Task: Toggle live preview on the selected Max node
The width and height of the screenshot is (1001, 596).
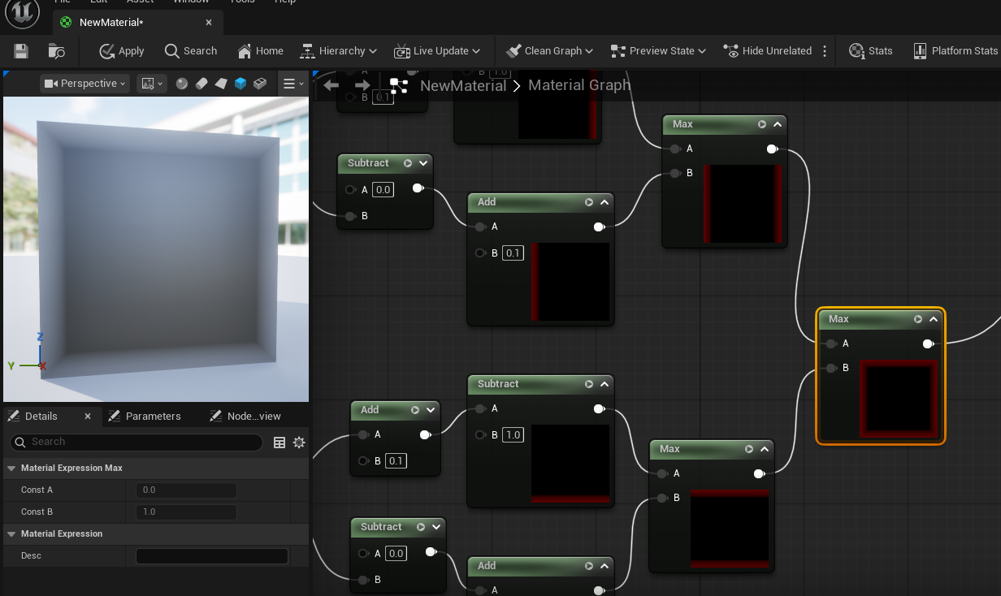Action: [918, 319]
